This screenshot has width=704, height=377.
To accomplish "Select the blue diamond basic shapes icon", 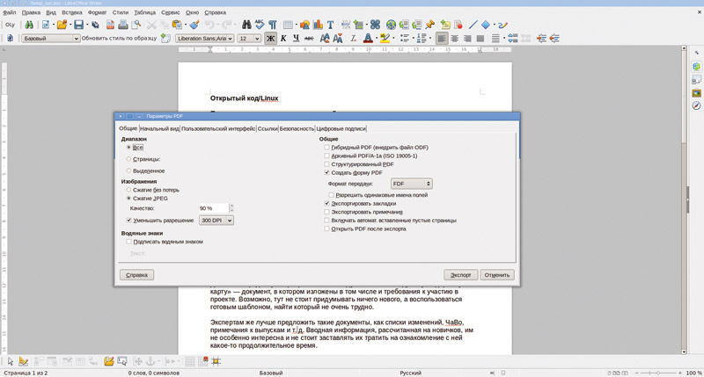I will [486, 25].
